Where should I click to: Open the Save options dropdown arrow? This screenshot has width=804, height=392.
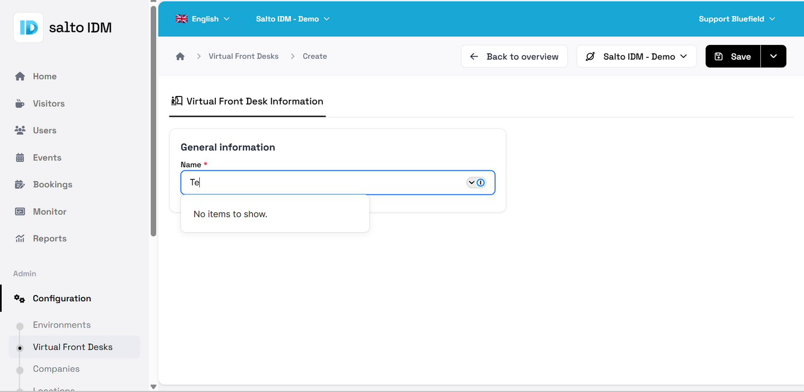(x=774, y=56)
